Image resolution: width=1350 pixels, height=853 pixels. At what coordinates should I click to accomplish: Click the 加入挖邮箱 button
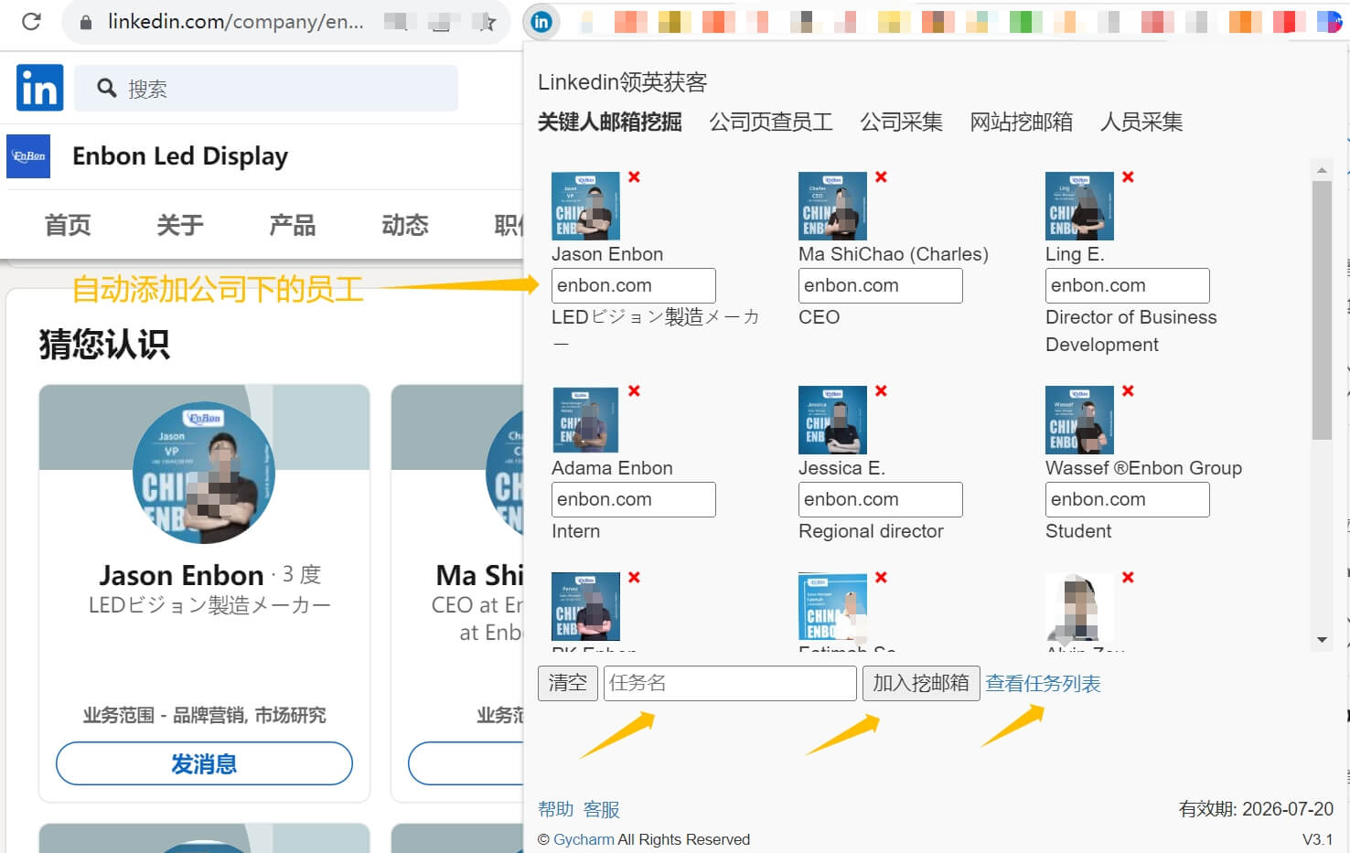tap(921, 683)
